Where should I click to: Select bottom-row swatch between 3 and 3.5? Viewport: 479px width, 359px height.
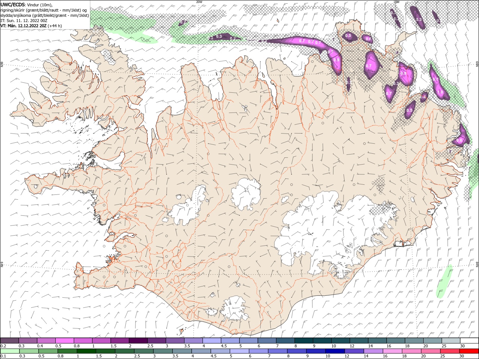163,351
